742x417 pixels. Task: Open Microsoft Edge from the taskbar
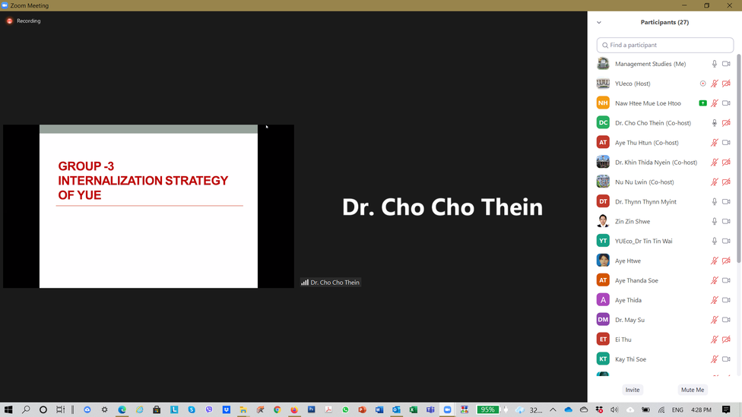pyautogui.click(x=122, y=410)
